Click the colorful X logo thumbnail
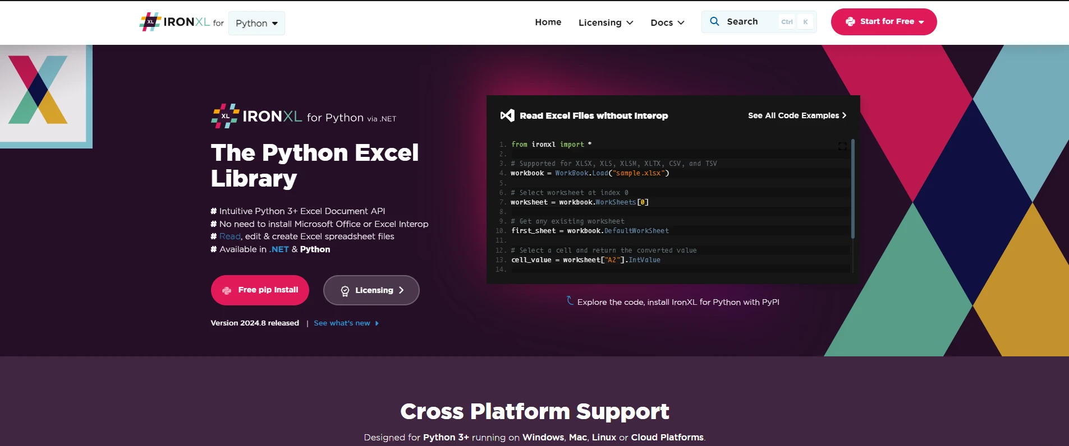Viewport: 1069px width, 446px height. pyautogui.click(x=38, y=90)
